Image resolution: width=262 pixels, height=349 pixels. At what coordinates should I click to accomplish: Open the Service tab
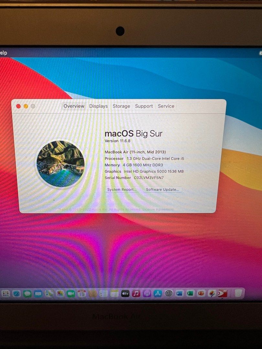(x=166, y=106)
